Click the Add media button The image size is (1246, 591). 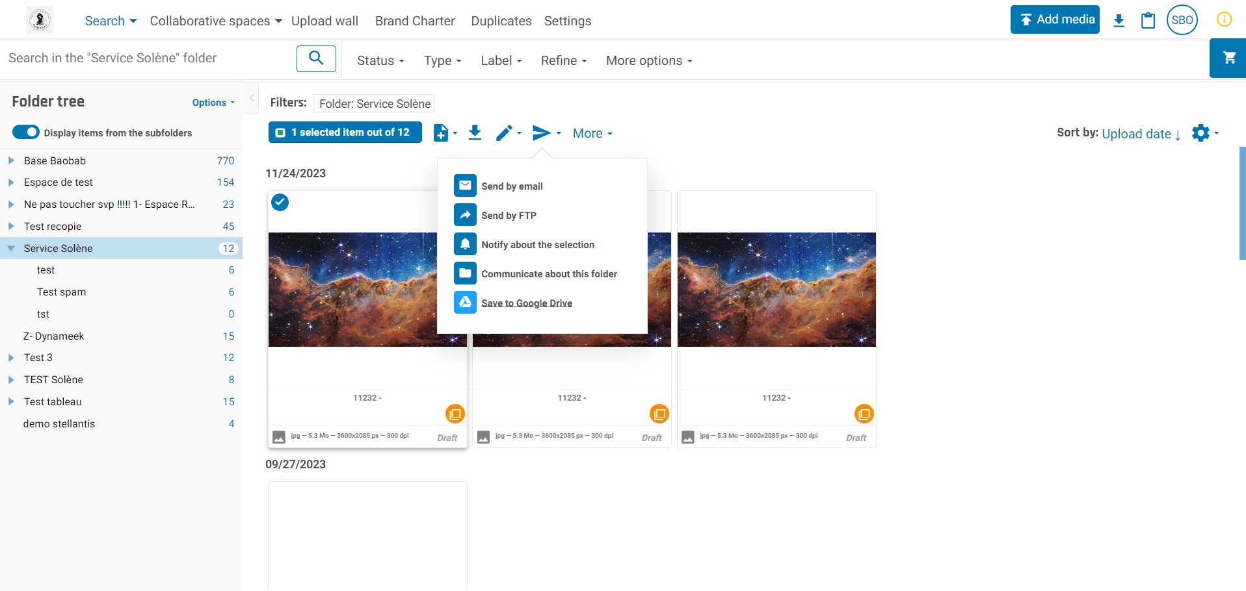point(1055,19)
